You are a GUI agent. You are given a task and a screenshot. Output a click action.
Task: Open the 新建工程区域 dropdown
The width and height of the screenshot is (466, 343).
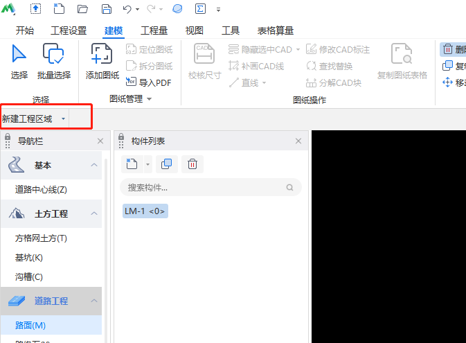tap(63, 119)
